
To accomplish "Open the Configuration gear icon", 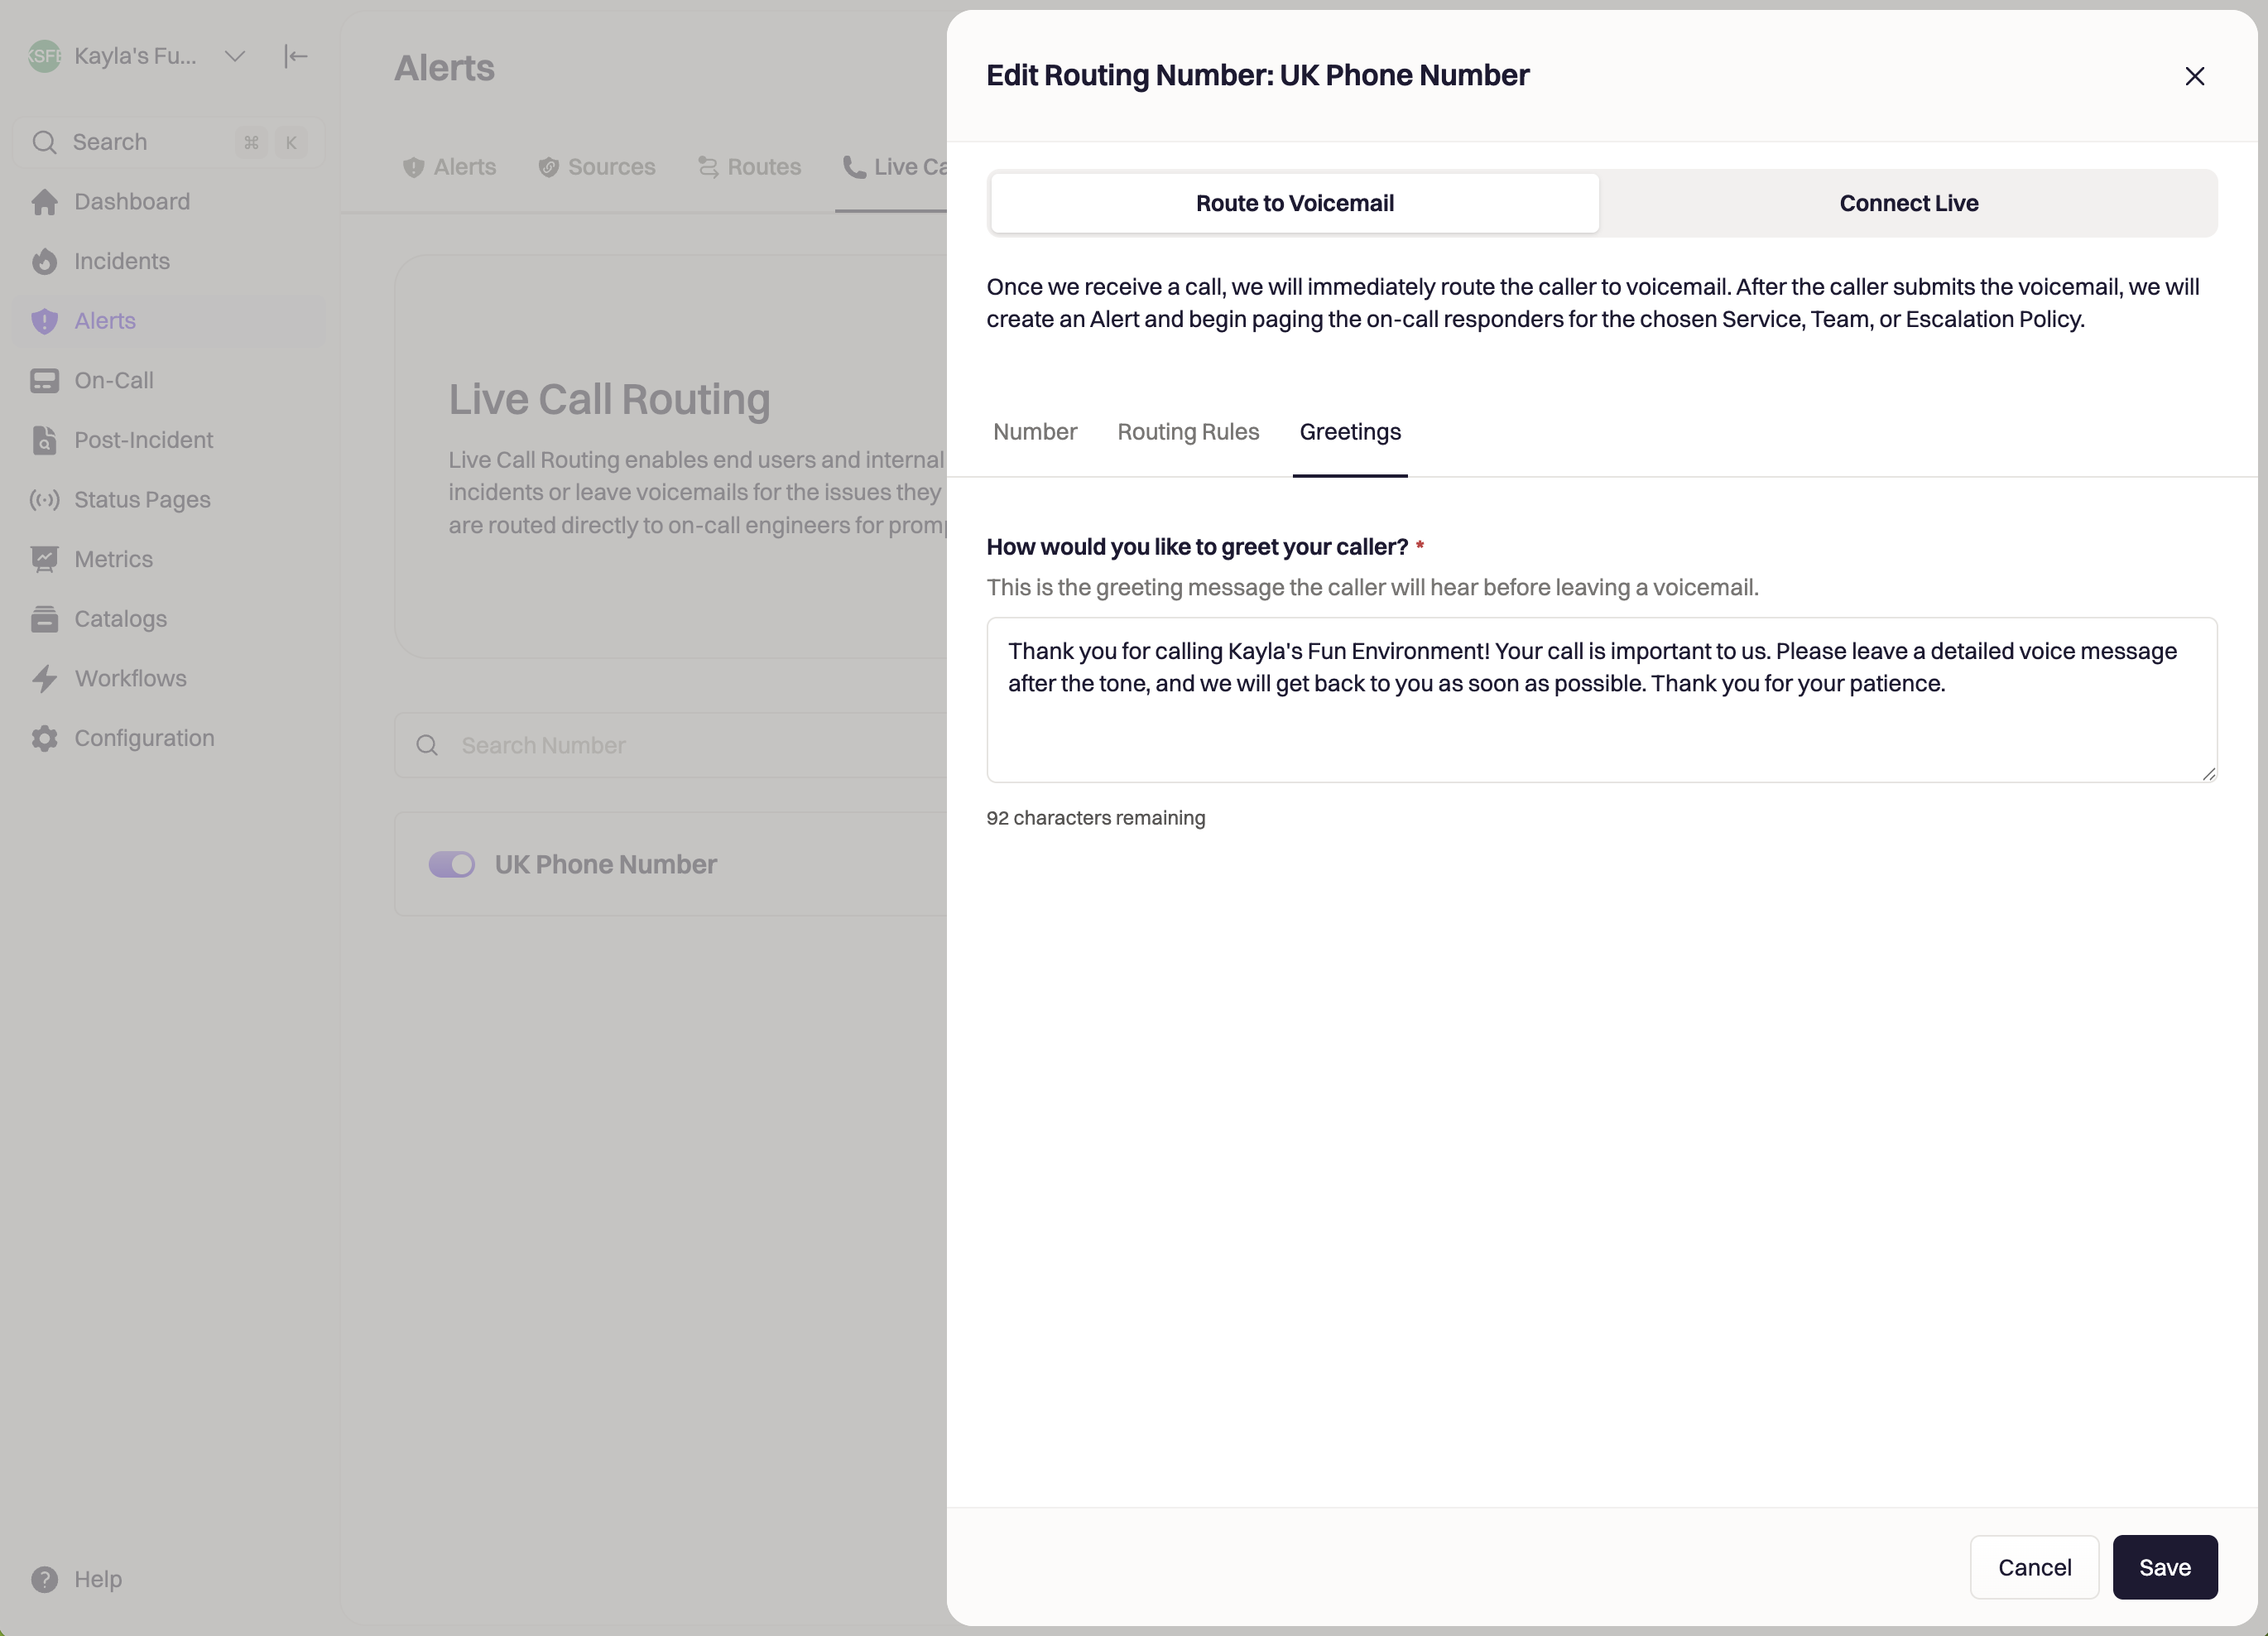I will coord(44,738).
